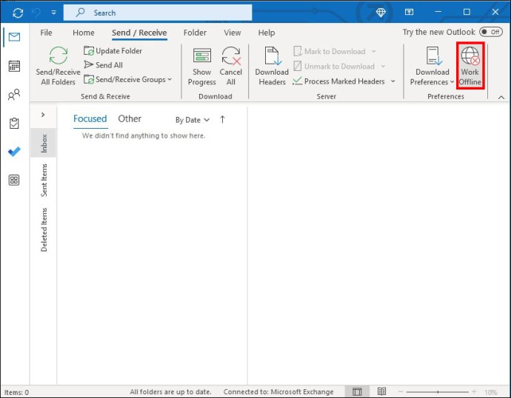
Task: Open the By Date sort dropdown
Action: 193,120
